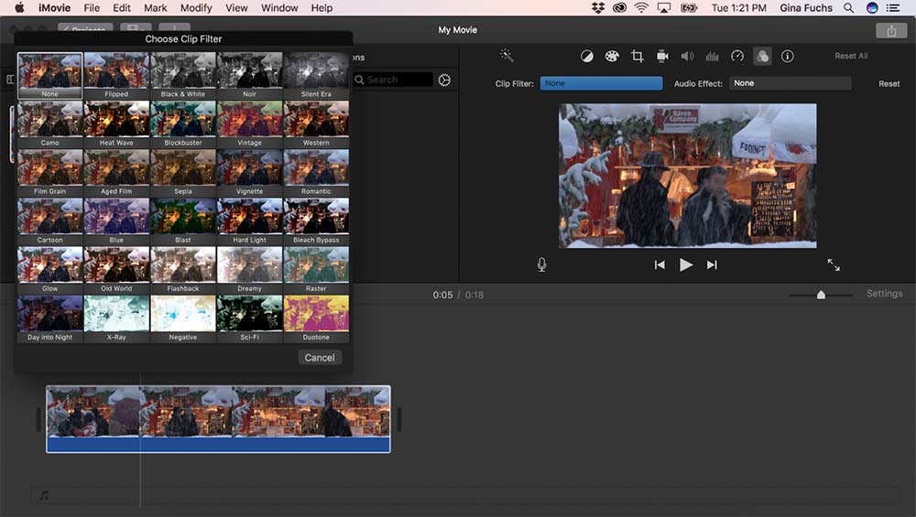Open Creative Cloud menu bar icon

click(x=619, y=7)
